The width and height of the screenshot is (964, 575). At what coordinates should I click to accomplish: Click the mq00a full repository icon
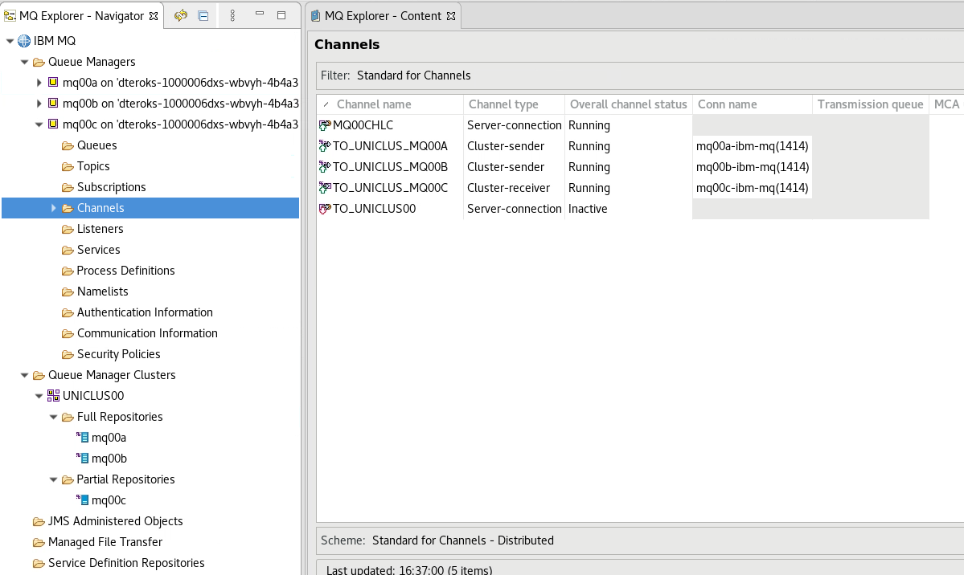pyautogui.click(x=83, y=438)
